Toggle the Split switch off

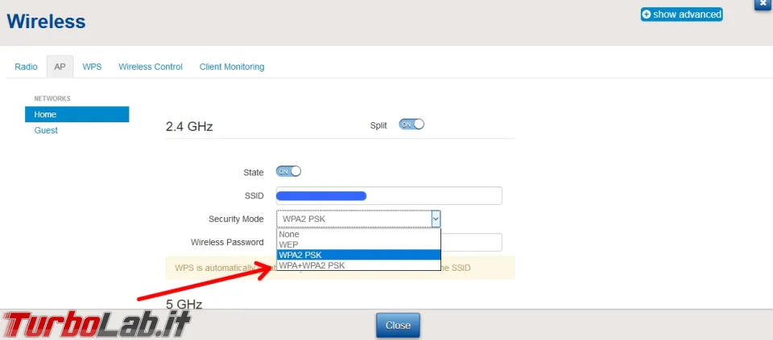tap(411, 125)
